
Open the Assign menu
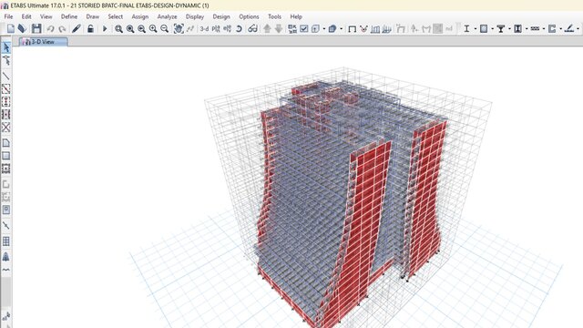point(139,16)
